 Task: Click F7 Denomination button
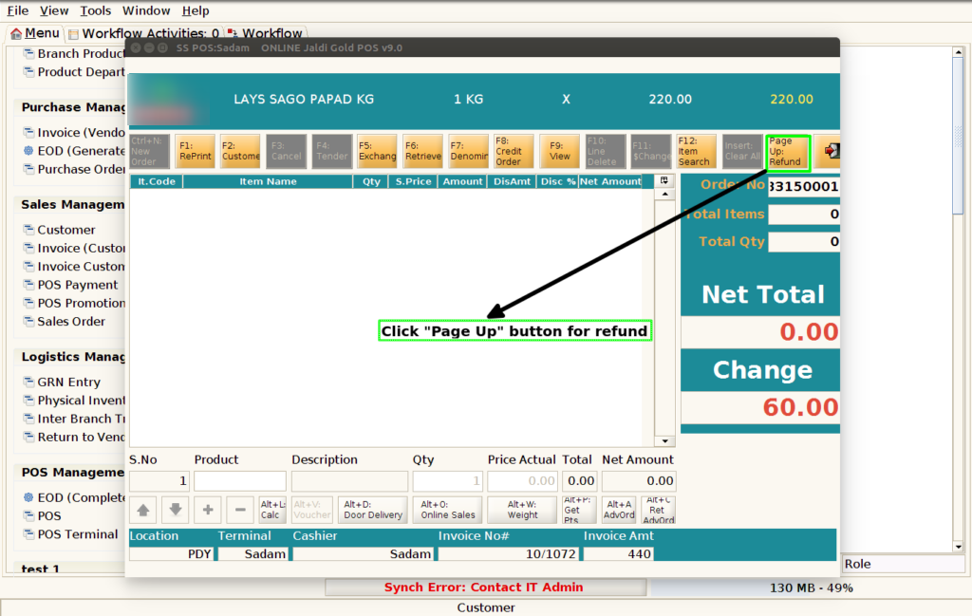pos(469,151)
